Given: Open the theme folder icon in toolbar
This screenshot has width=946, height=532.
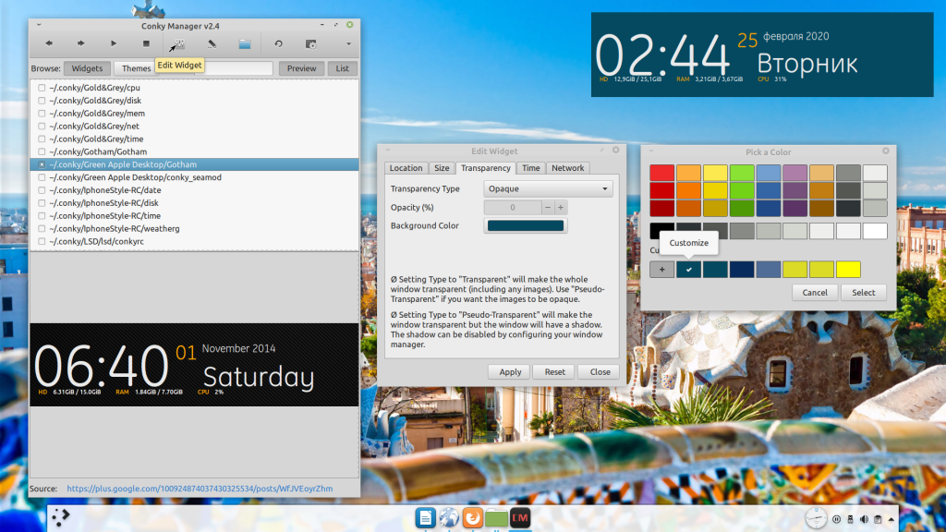Looking at the screenshot, I should click(x=244, y=43).
